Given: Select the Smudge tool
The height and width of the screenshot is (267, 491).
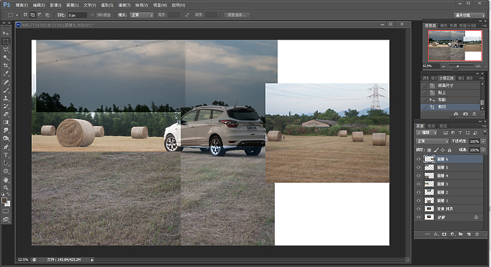Looking at the screenshot, I should (6, 131).
